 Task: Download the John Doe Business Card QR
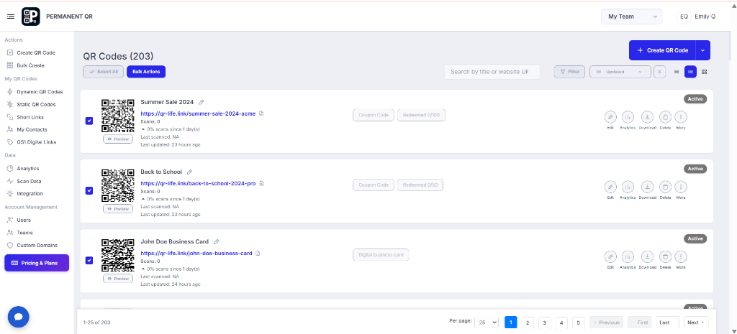click(647, 256)
